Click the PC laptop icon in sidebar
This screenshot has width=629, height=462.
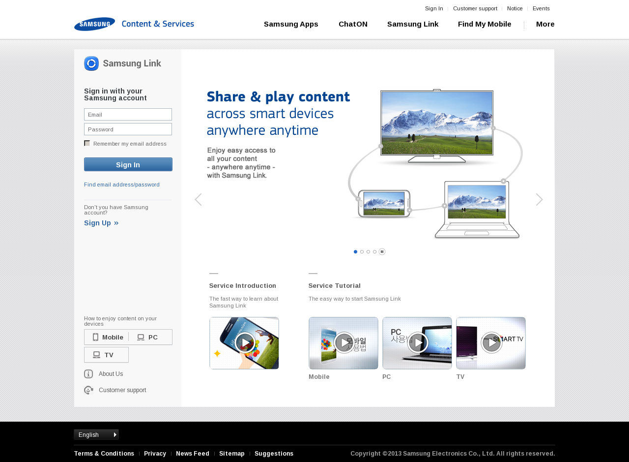[141, 338]
